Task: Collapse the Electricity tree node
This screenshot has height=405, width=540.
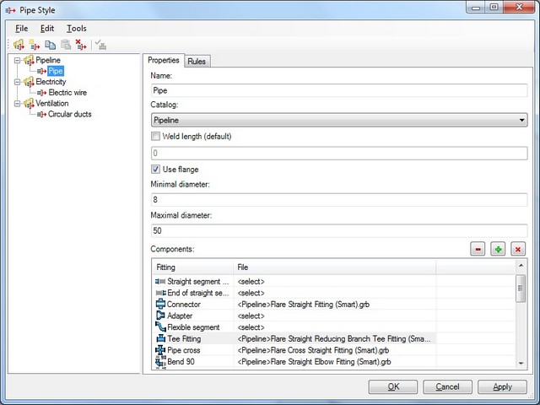Action: (x=17, y=82)
